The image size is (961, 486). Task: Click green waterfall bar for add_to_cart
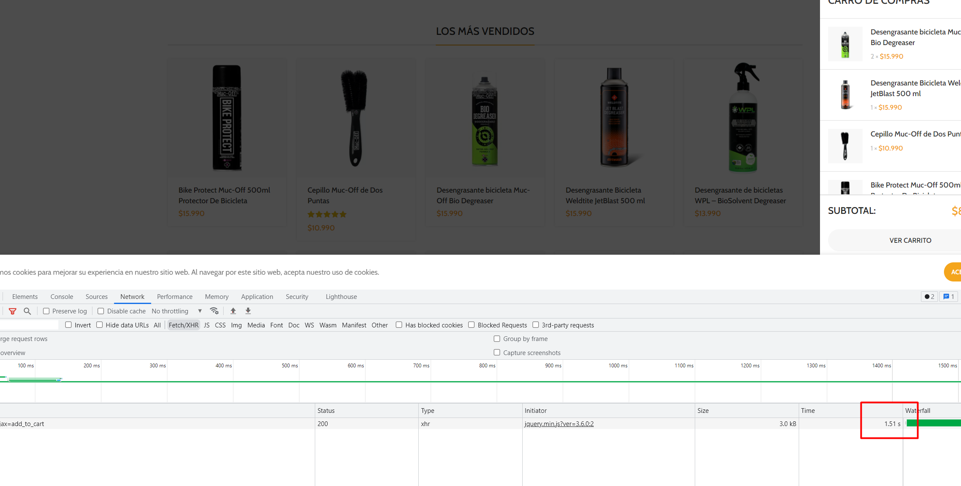[933, 423]
